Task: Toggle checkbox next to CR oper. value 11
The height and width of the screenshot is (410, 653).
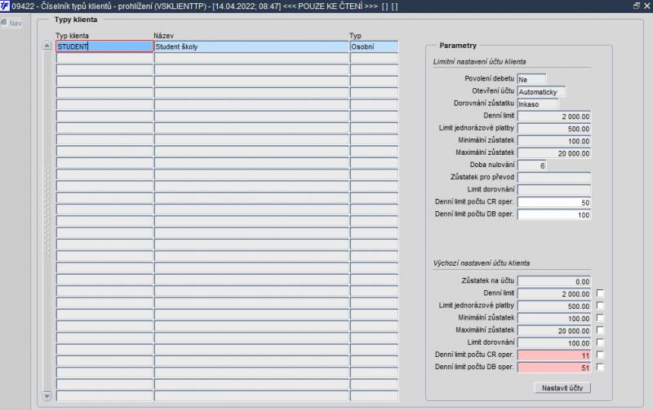Action: tap(600, 355)
